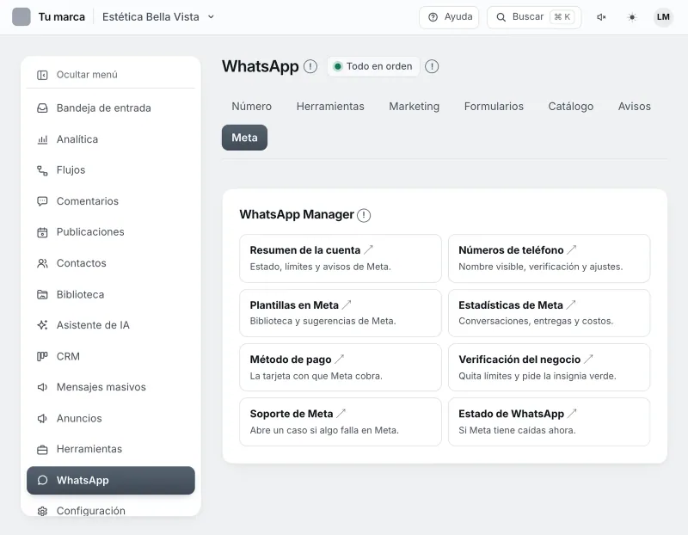688x535 pixels.
Task: Click the WhatsApp chat bubble sidebar icon
Action: point(42,481)
